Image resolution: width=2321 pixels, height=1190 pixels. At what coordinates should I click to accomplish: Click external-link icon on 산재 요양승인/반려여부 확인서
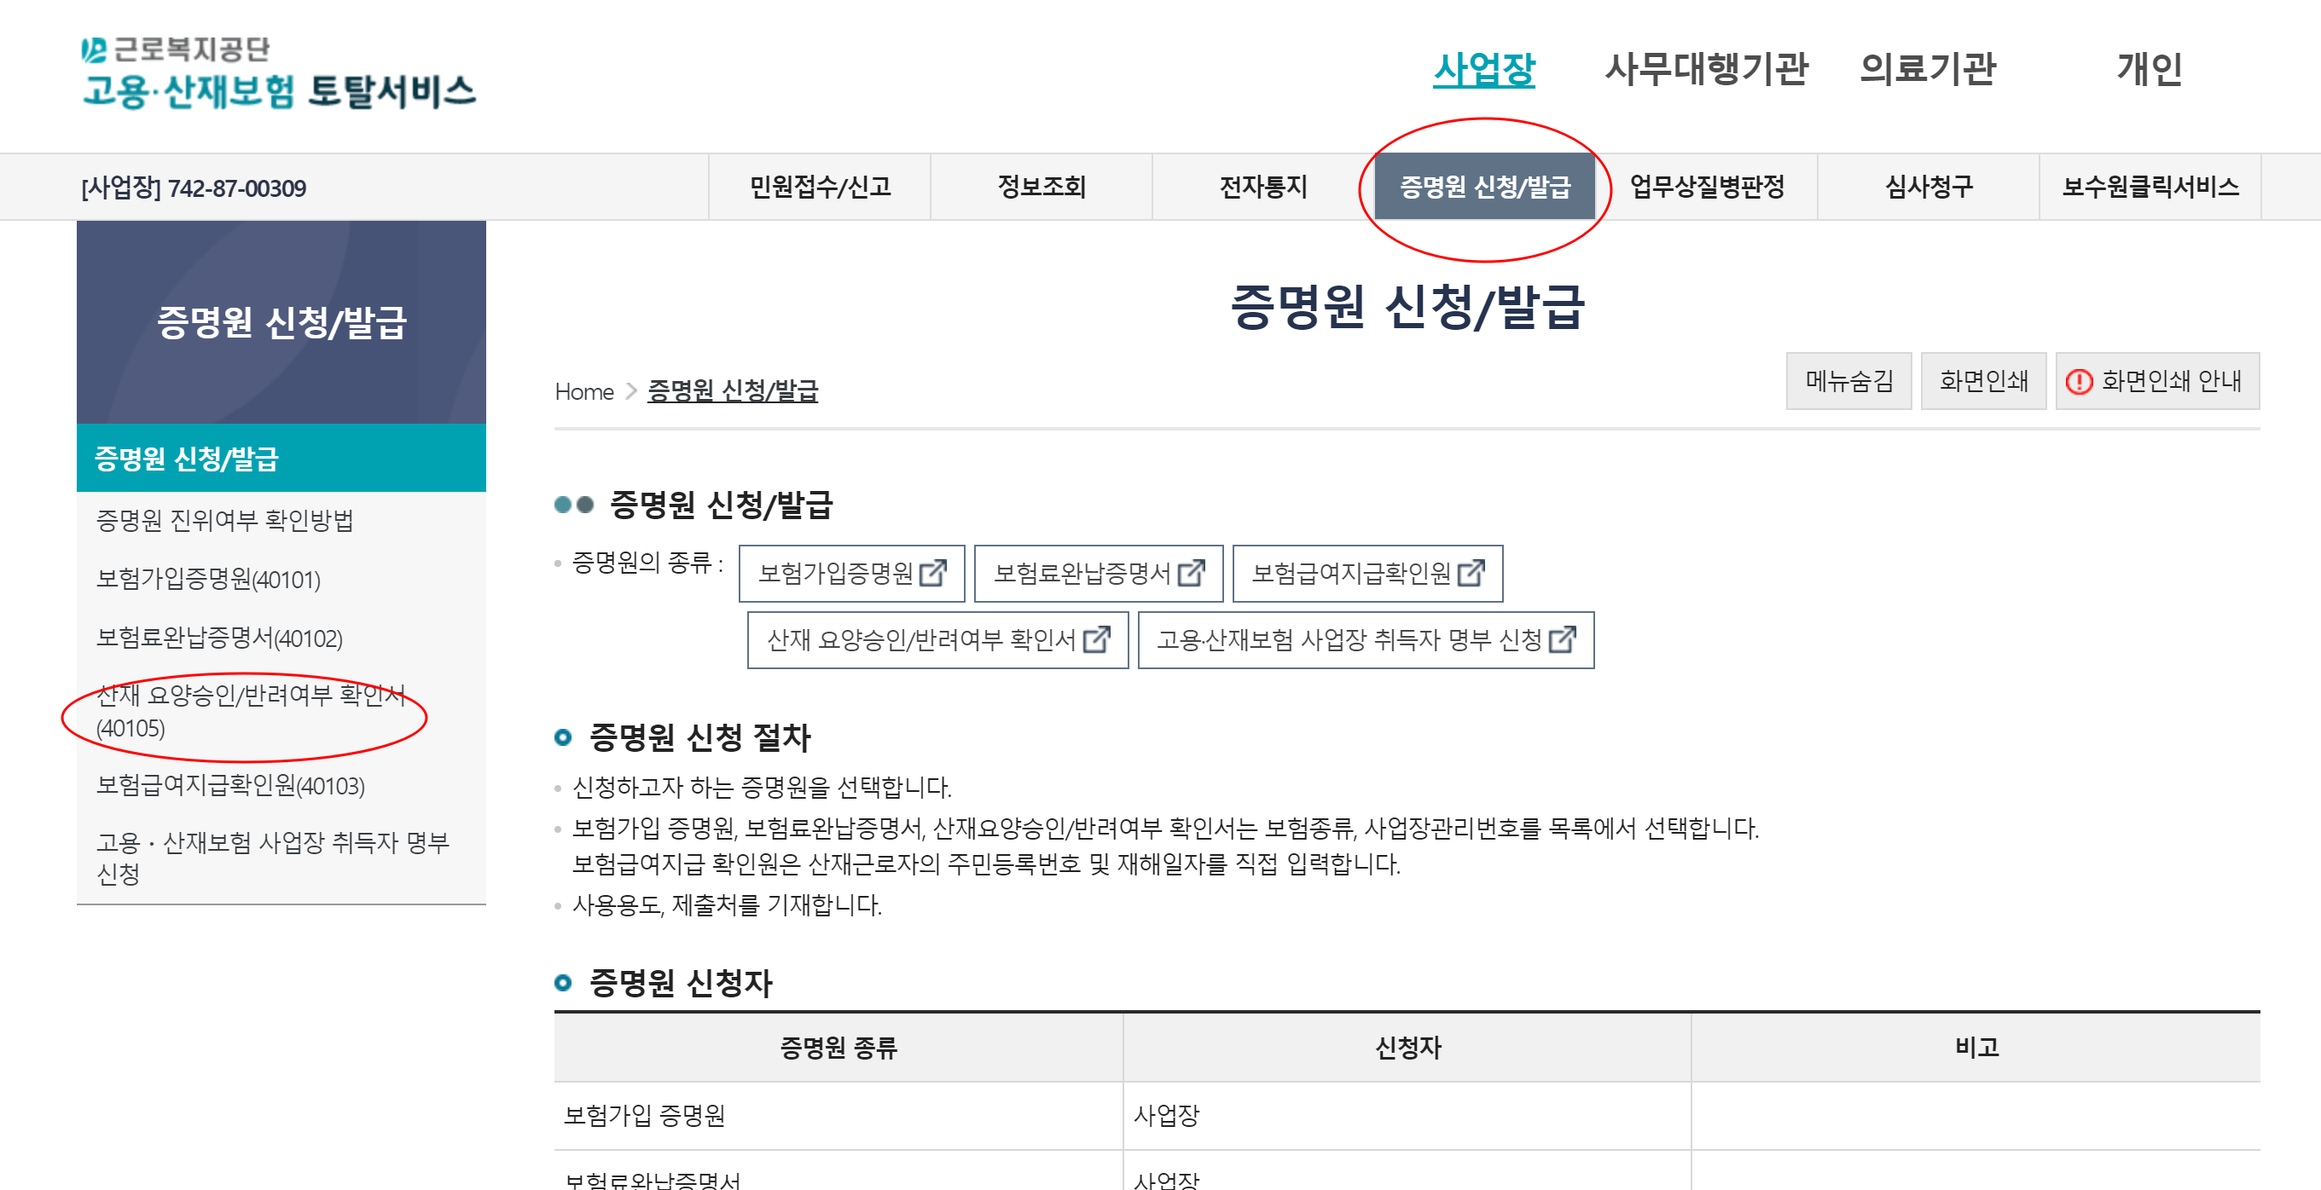1097,639
